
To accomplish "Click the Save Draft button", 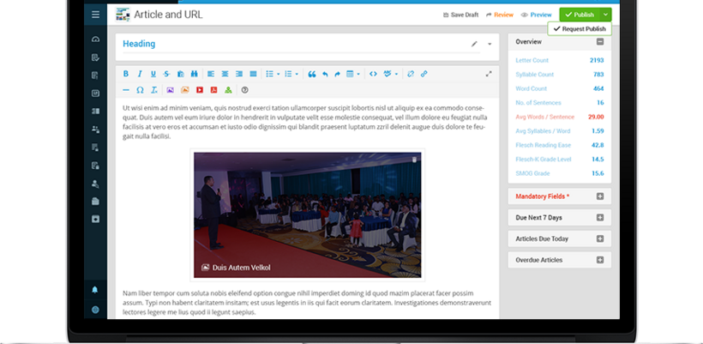I will 461,15.
